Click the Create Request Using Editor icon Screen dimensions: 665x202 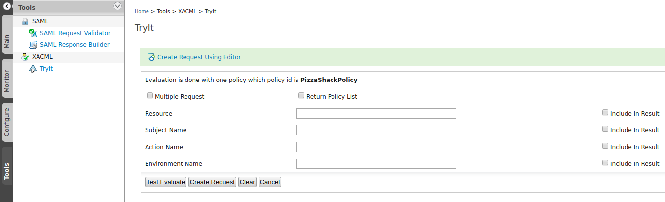(151, 57)
